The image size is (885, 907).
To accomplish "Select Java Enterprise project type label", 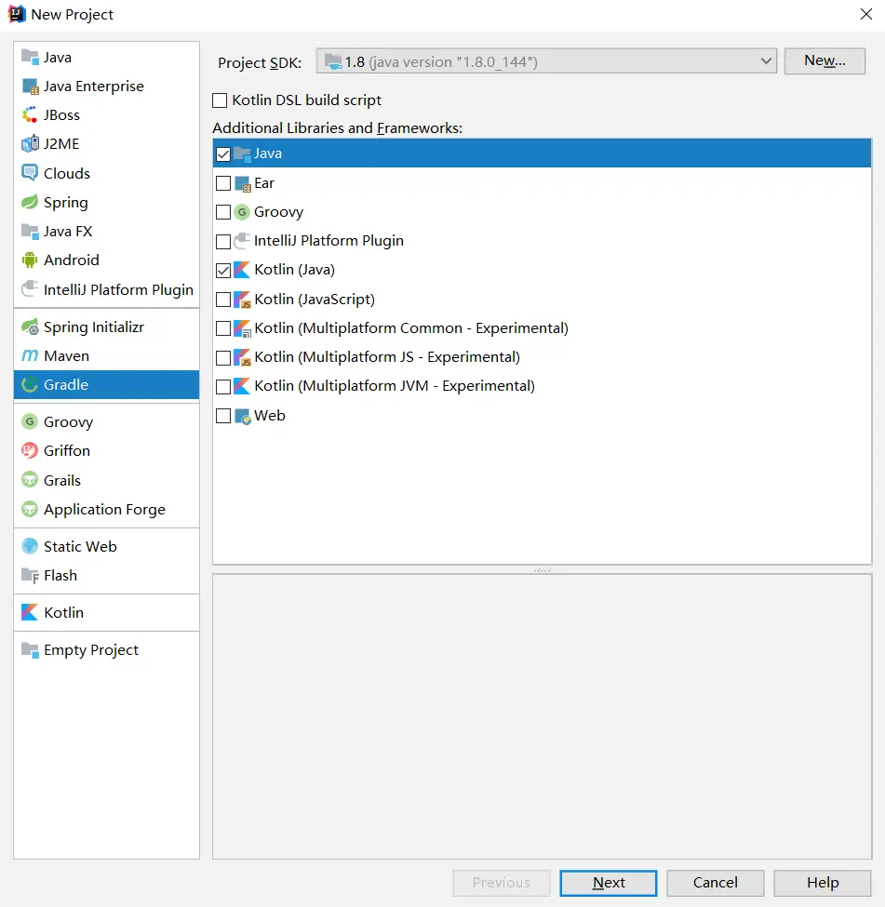I will pos(94,87).
